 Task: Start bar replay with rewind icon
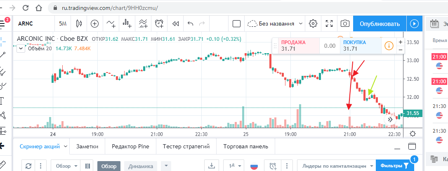[175, 23]
